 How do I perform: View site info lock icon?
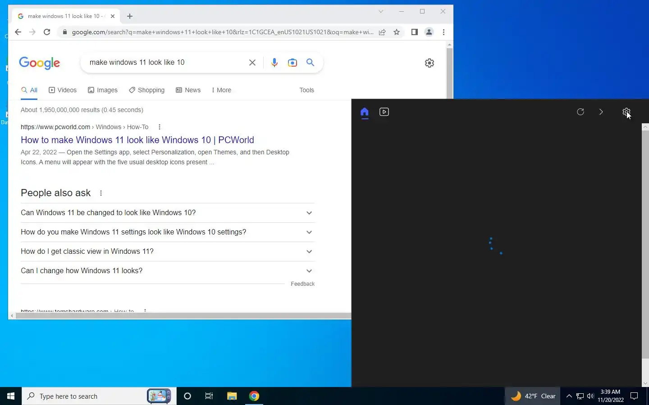pyautogui.click(x=64, y=32)
